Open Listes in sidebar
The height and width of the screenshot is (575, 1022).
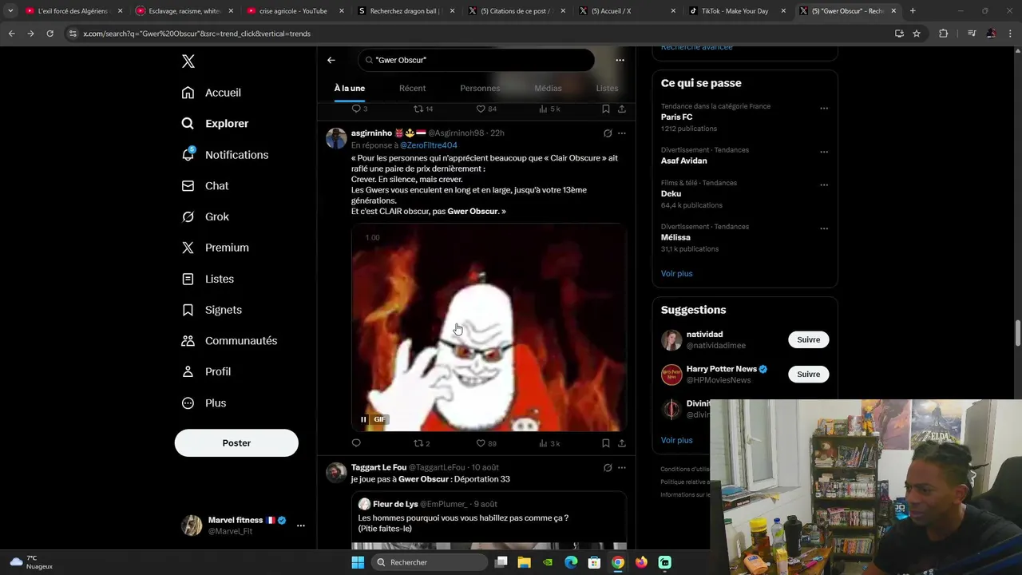[208, 279]
